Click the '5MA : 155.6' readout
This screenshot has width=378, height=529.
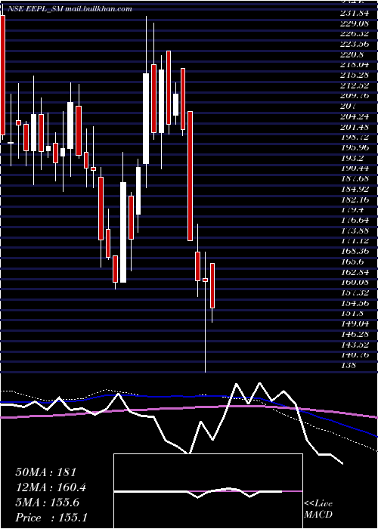(x=48, y=503)
